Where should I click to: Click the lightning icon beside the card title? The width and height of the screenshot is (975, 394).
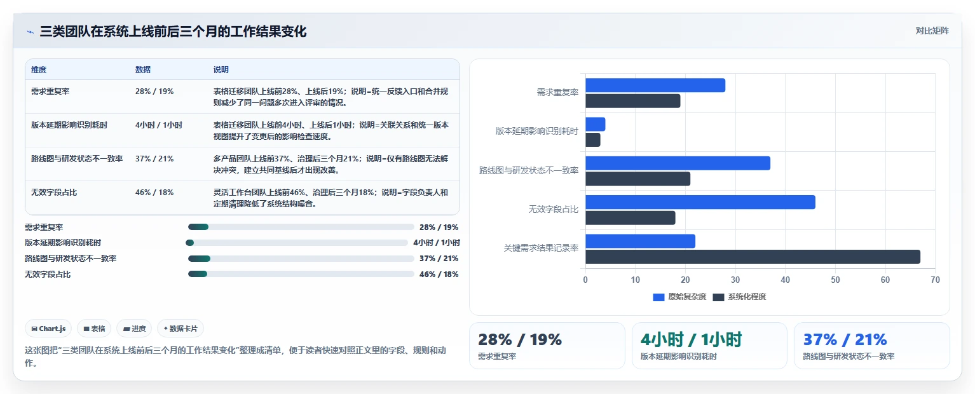pos(30,32)
